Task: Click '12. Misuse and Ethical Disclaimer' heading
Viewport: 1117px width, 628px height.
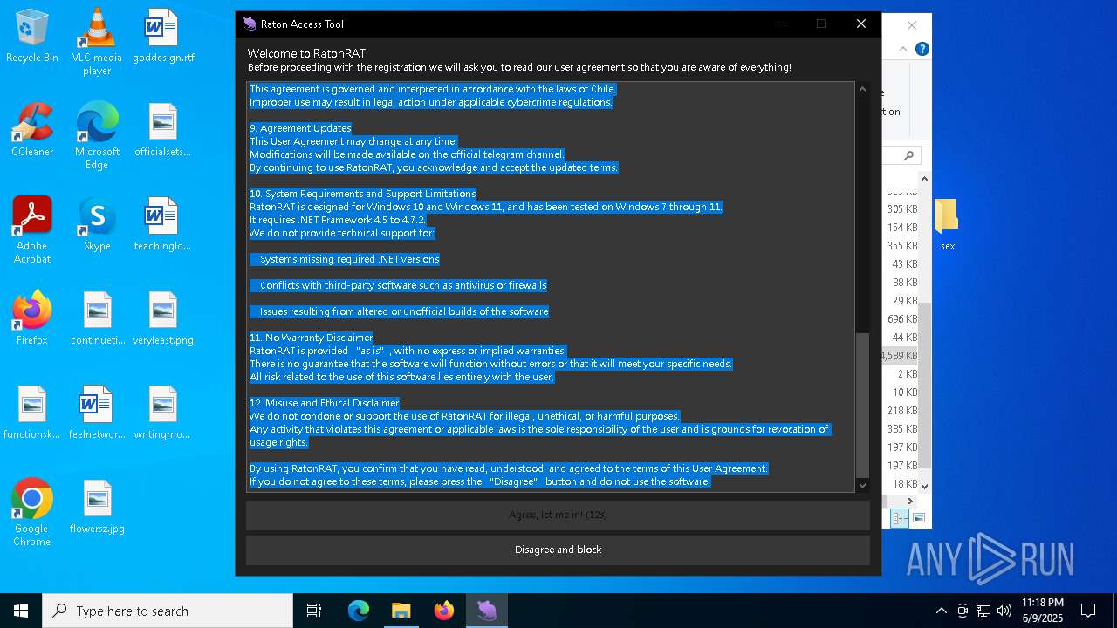Action: pyautogui.click(x=325, y=403)
